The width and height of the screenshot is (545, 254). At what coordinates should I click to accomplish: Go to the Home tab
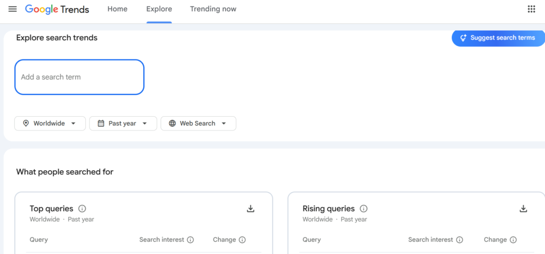tap(118, 10)
